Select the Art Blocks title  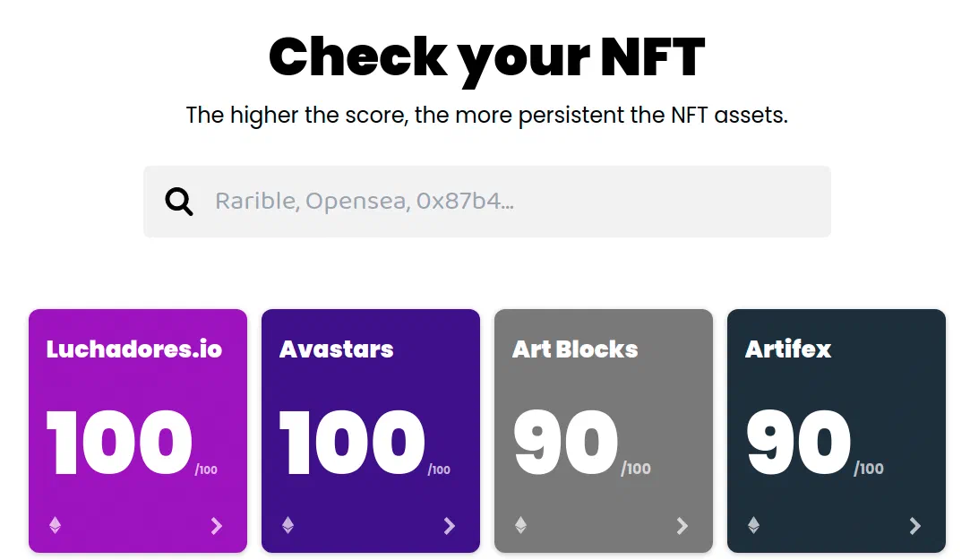point(575,349)
